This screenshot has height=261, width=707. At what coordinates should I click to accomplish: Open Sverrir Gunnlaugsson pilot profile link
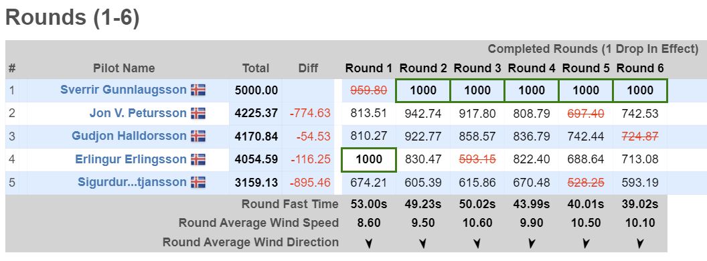click(123, 90)
